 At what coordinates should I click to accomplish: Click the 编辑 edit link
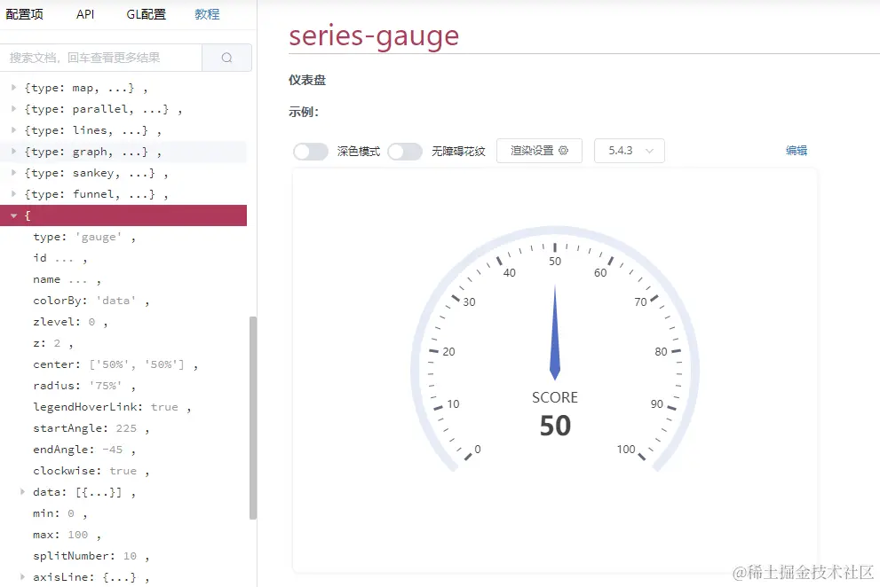pyautogui.click(x=797, y=150)
